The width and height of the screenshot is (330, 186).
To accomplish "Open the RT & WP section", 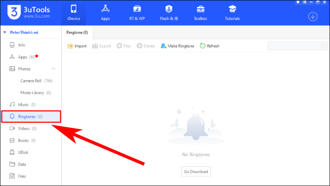I will click(x=137, y=13).
